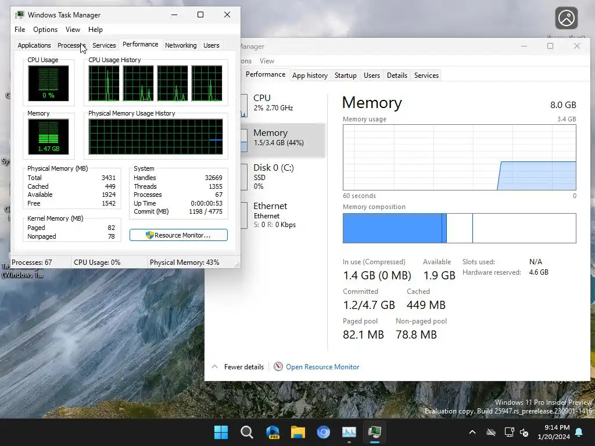Click the Memory composition bar

(x=459, y=228)
